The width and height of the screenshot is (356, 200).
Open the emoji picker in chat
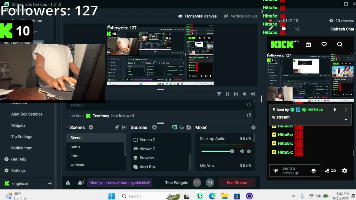[x=313, y=171]
